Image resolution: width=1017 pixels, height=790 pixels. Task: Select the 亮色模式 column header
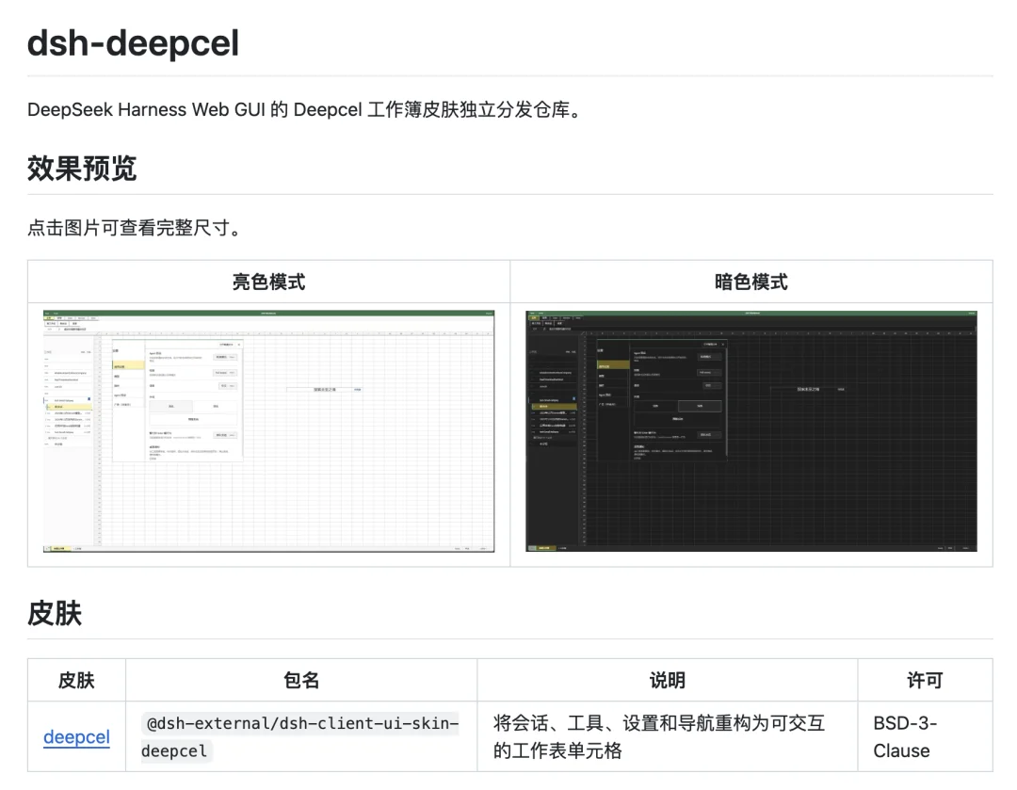pos(268,282)
